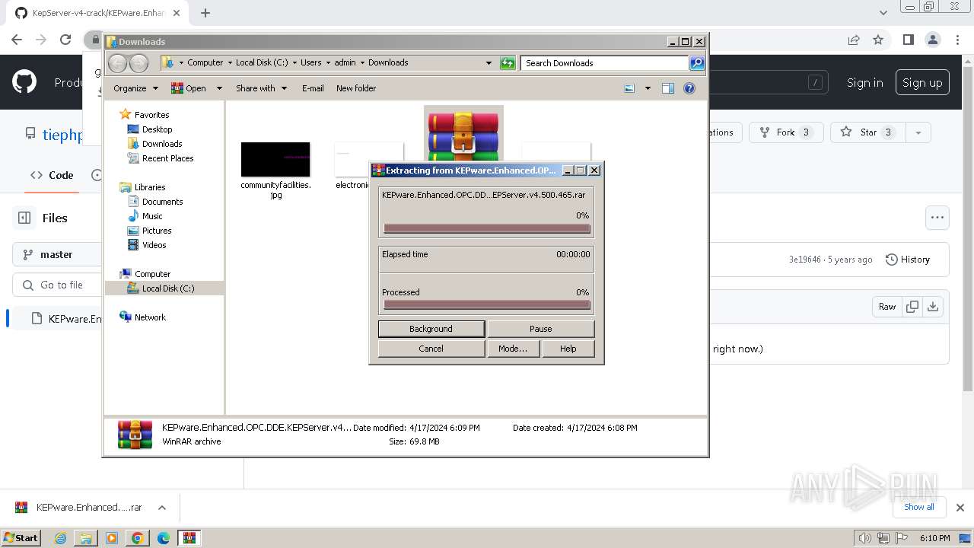The image size is (974, 548).
Task: Select the WinRAR archive file icon
Action: 463,133
